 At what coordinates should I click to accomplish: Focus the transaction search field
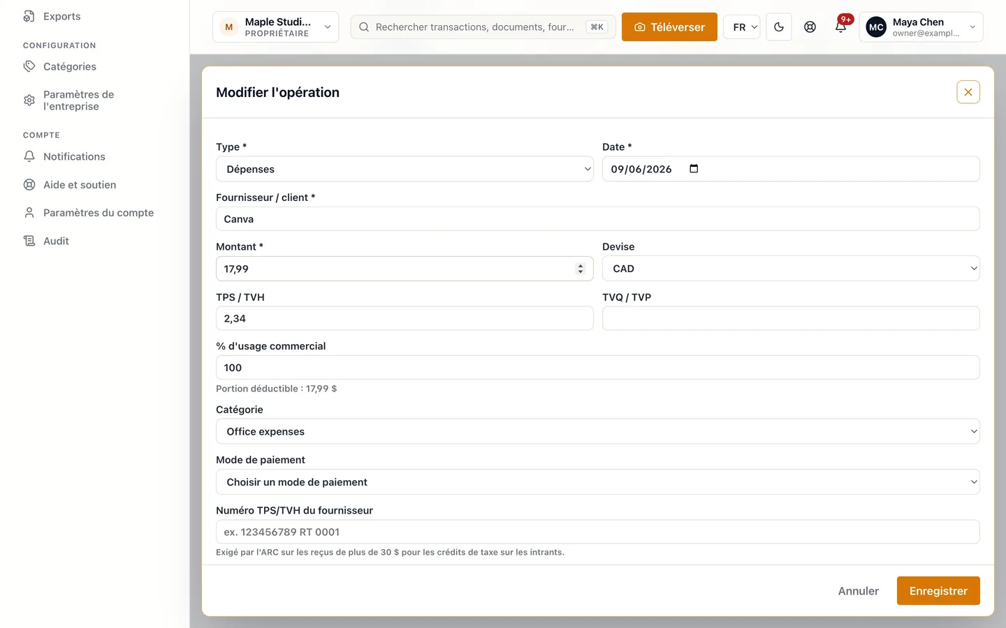[x=483, y=27]
